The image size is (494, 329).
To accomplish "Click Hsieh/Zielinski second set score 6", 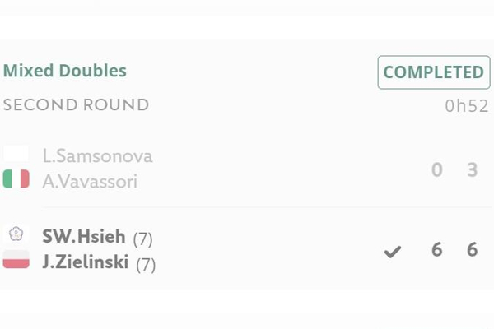I will click(x=473, y=250).
